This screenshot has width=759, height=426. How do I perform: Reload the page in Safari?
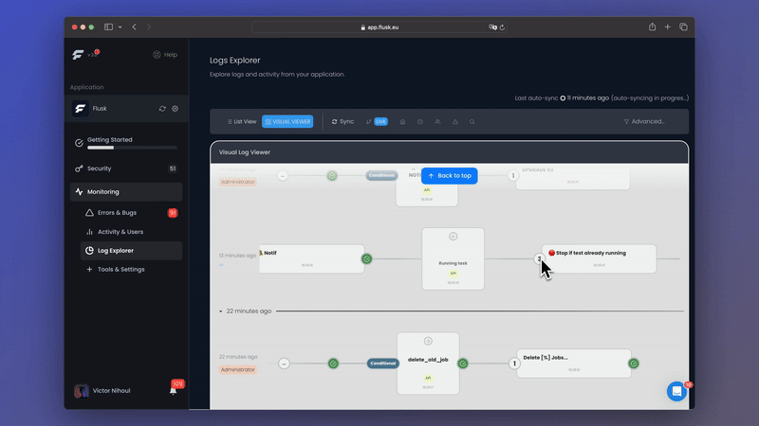point(502,27)
